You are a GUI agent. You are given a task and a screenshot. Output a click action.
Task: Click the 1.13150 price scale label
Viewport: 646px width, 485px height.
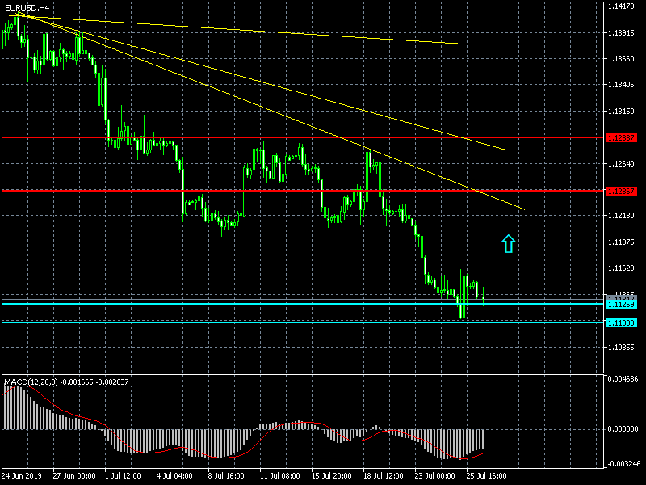623,112
